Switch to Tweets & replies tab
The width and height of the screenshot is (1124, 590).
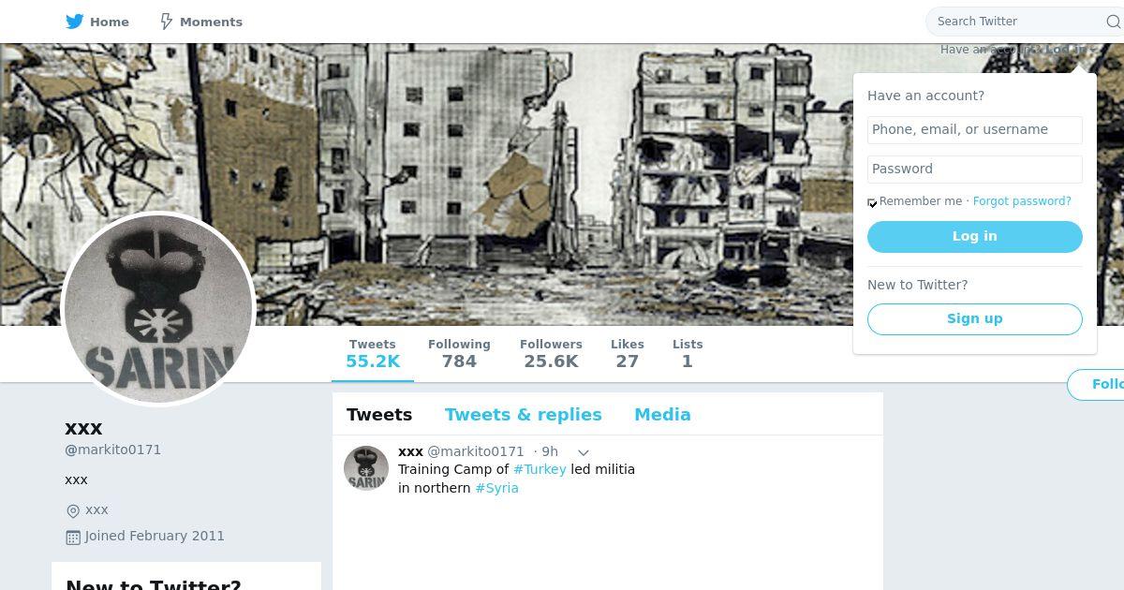524,415
